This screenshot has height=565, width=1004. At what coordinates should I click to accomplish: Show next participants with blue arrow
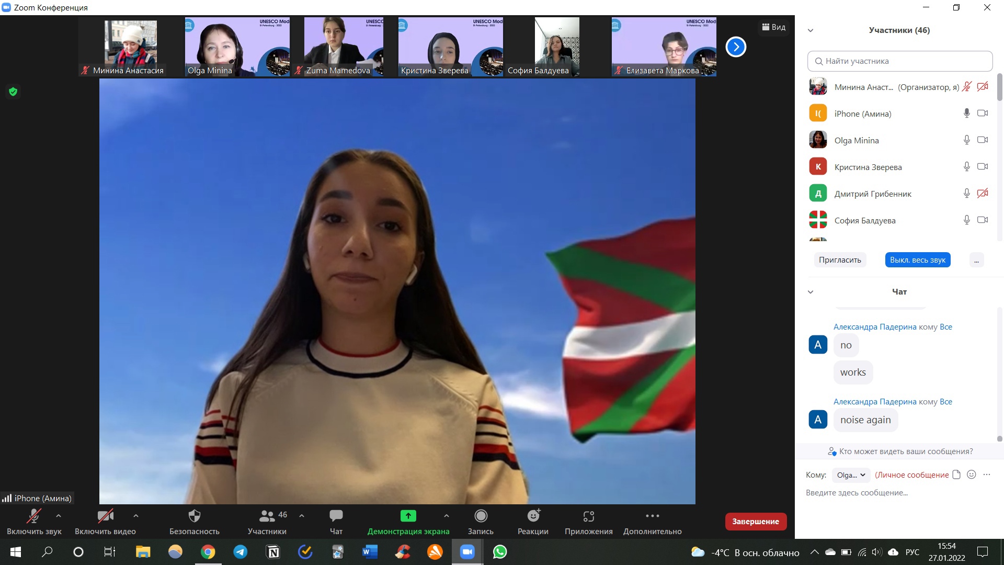coord(736,47)
